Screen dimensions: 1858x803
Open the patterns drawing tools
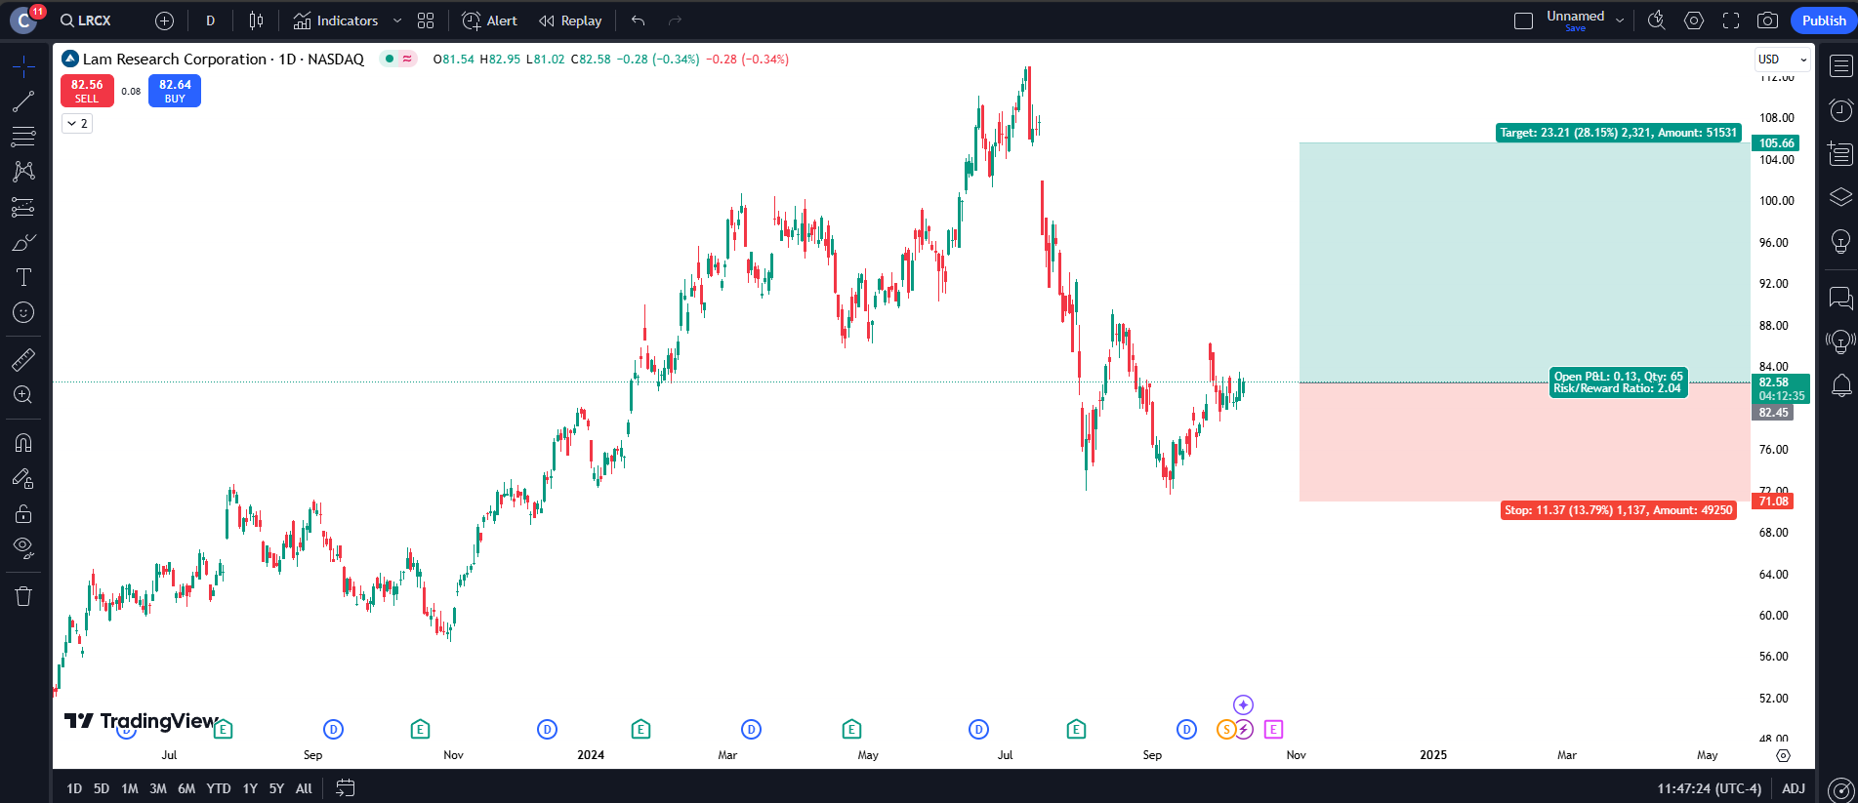pyautogui.click(x=23, y=172)
